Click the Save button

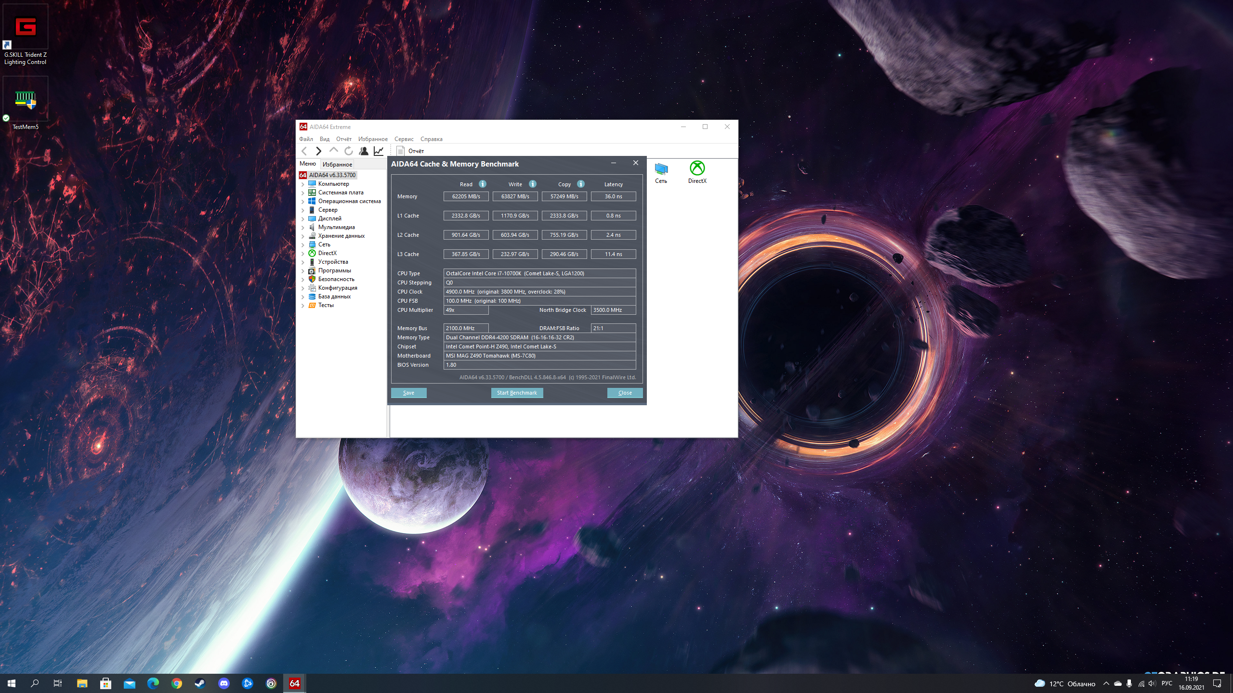(408, 393)
